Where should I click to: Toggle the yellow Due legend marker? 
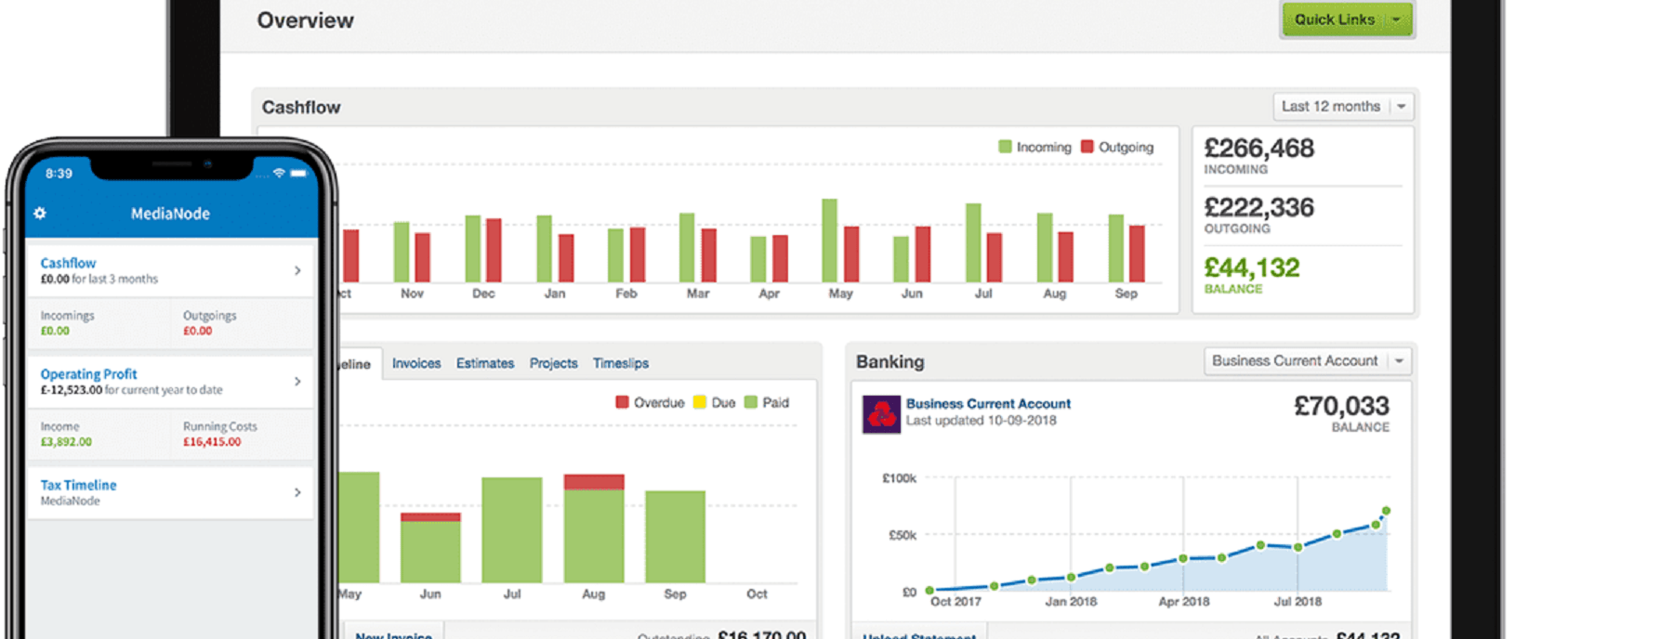pyautogui.click(x=700, y=402)
